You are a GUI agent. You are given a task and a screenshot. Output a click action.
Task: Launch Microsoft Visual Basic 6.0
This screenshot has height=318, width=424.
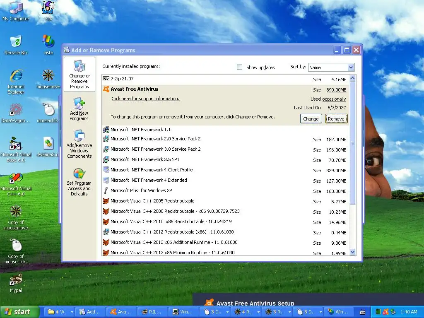[x=16, y=149]
